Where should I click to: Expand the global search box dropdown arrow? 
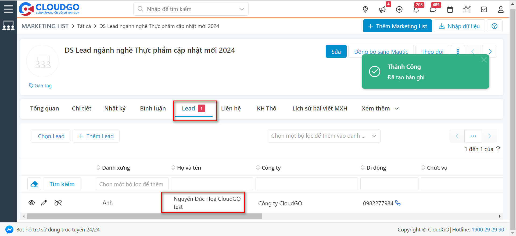pos(242,9)
